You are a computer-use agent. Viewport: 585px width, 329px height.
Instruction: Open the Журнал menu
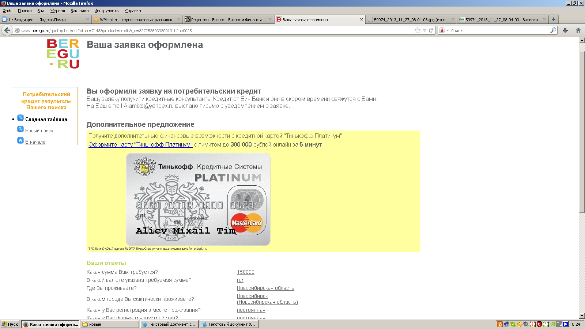pos(57,11)
